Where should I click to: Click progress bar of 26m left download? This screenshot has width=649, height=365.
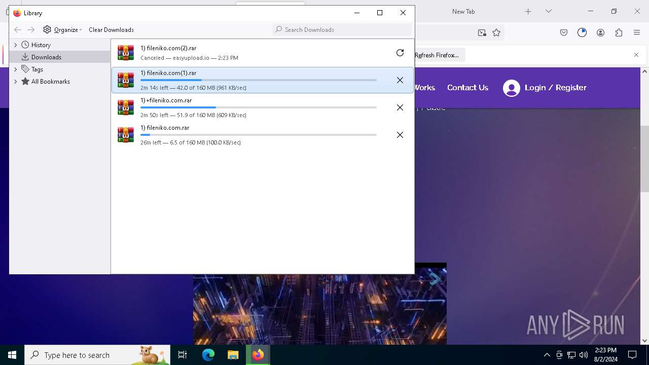259,135
